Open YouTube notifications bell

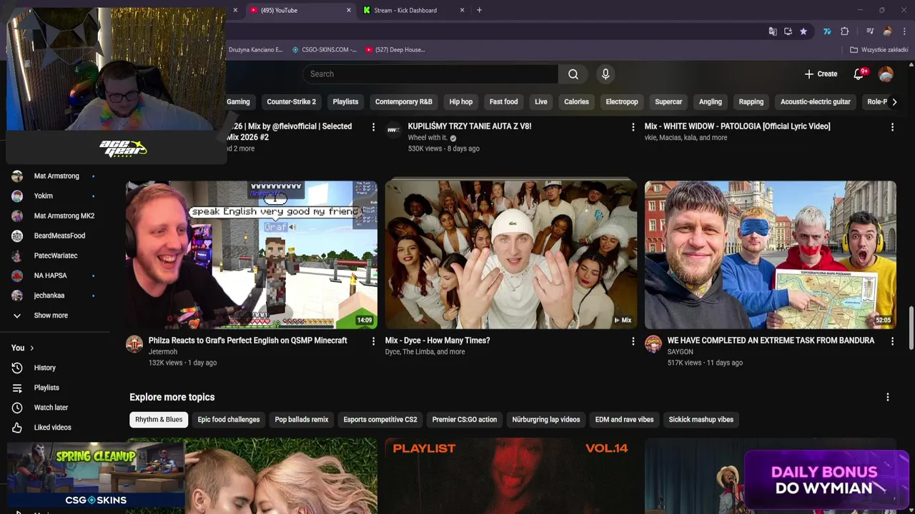pyautogui.click(x=859, y=74)
